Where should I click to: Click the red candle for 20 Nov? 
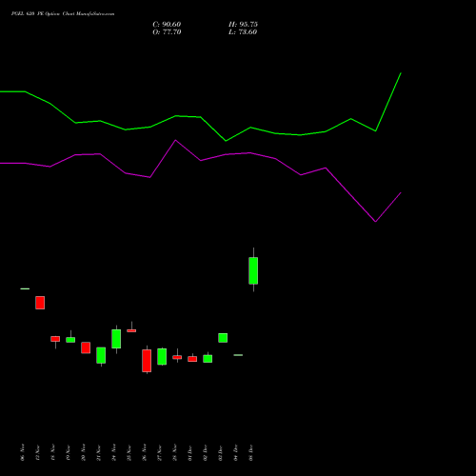pyautogui.click(x=86, y=347)
